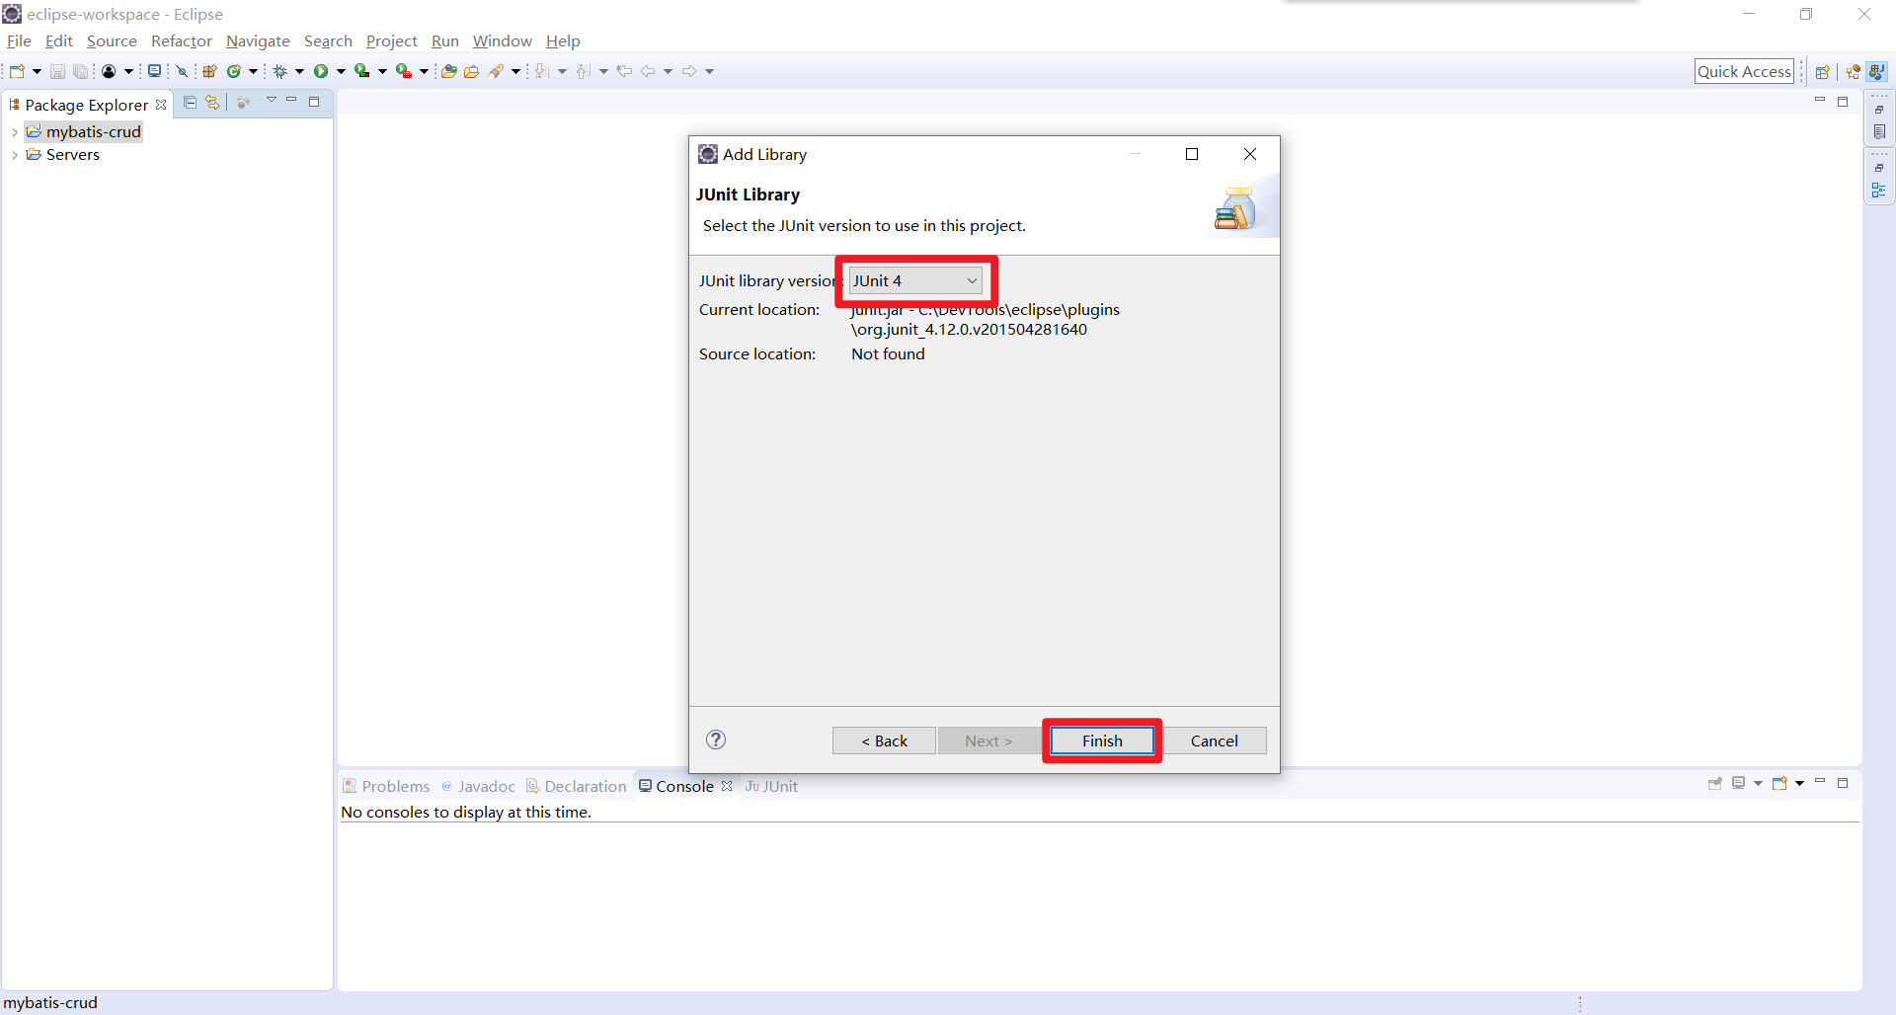Switch to the Declaration tab
The image size is (1896, 1015).
tap(577, 786)
